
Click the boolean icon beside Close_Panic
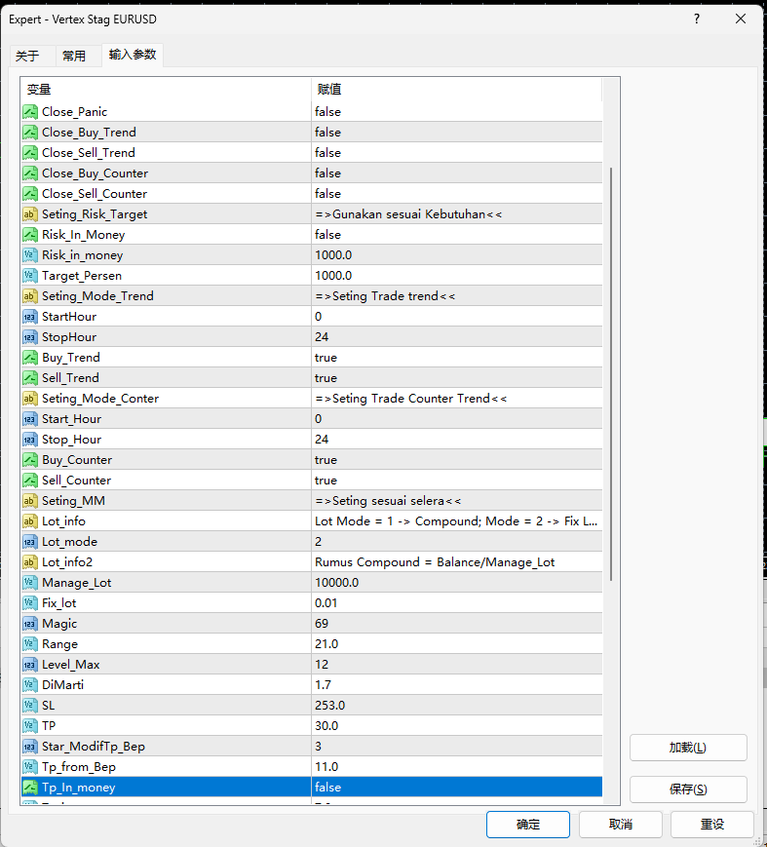pos(30,112)
